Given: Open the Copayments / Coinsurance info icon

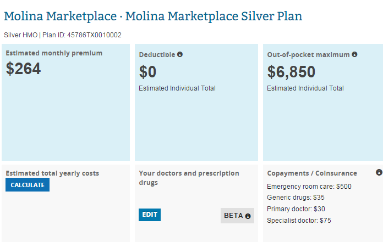Looking at the screenshot, I should (x=379, y=172).
